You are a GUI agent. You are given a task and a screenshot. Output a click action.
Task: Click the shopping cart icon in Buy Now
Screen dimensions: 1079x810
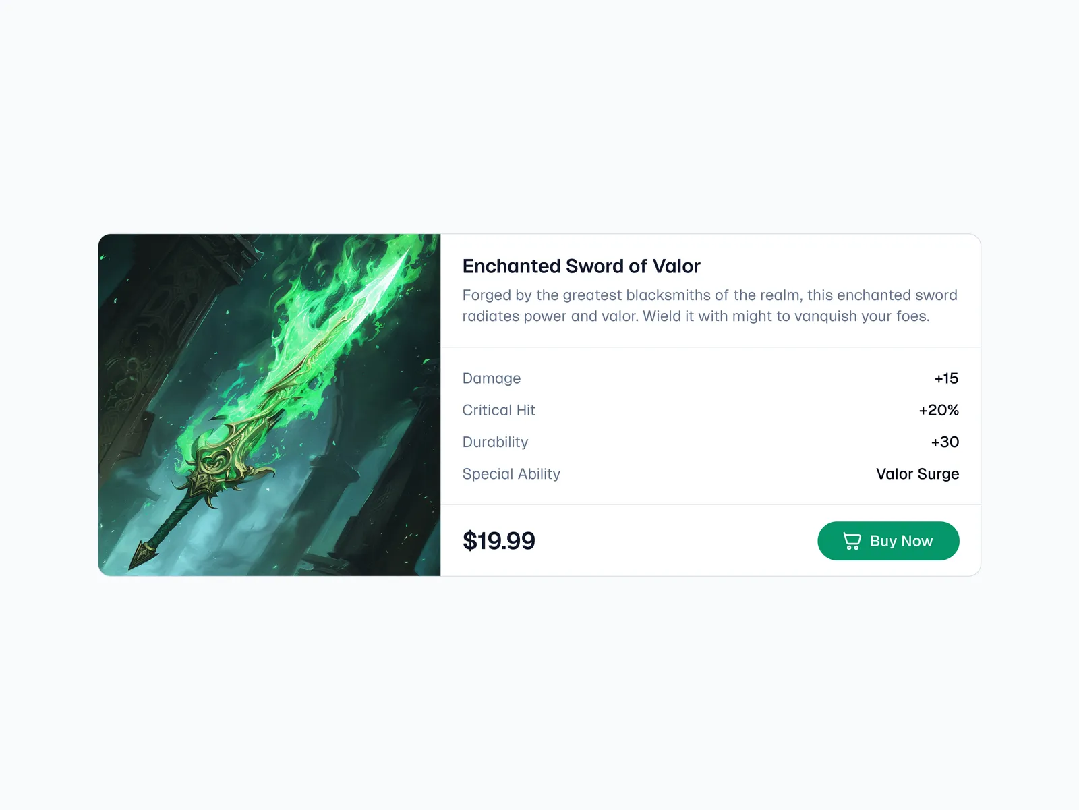point(852,541)
